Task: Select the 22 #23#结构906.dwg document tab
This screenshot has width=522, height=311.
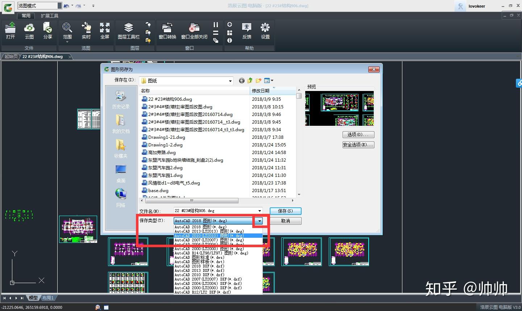Action: coord(42,57)
